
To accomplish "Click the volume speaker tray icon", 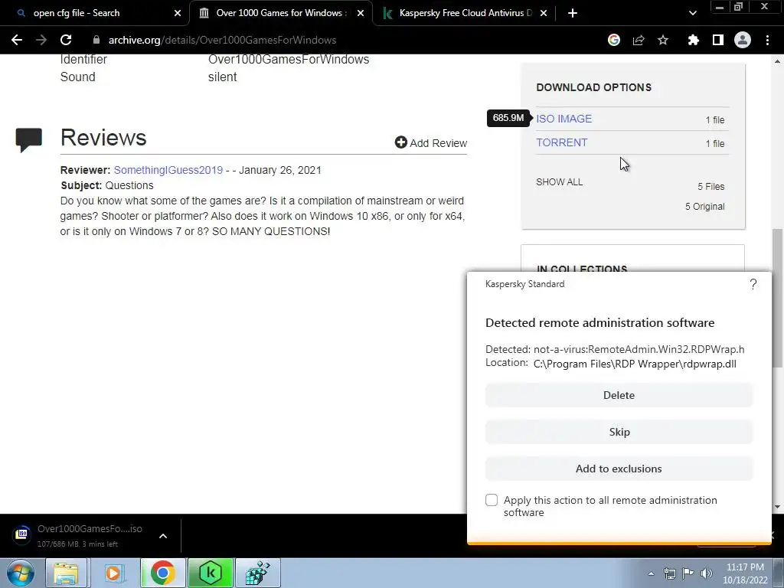I will click(x=707, y=573).
